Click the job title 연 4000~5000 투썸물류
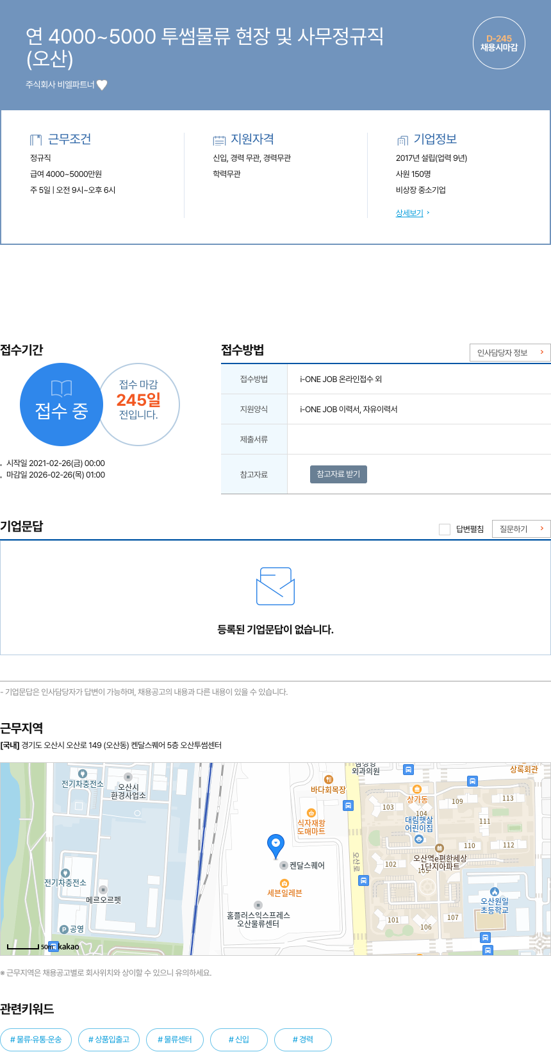 click(205, 47)
